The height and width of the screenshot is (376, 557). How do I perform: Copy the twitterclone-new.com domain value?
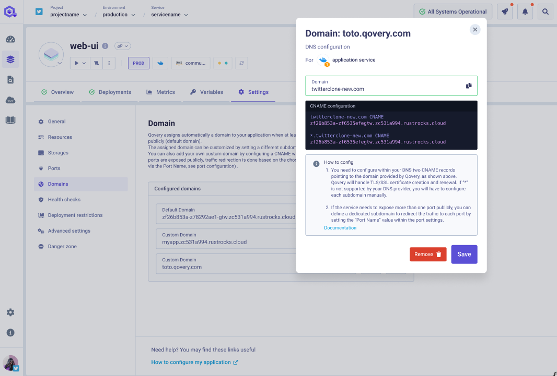click(469, 86)
